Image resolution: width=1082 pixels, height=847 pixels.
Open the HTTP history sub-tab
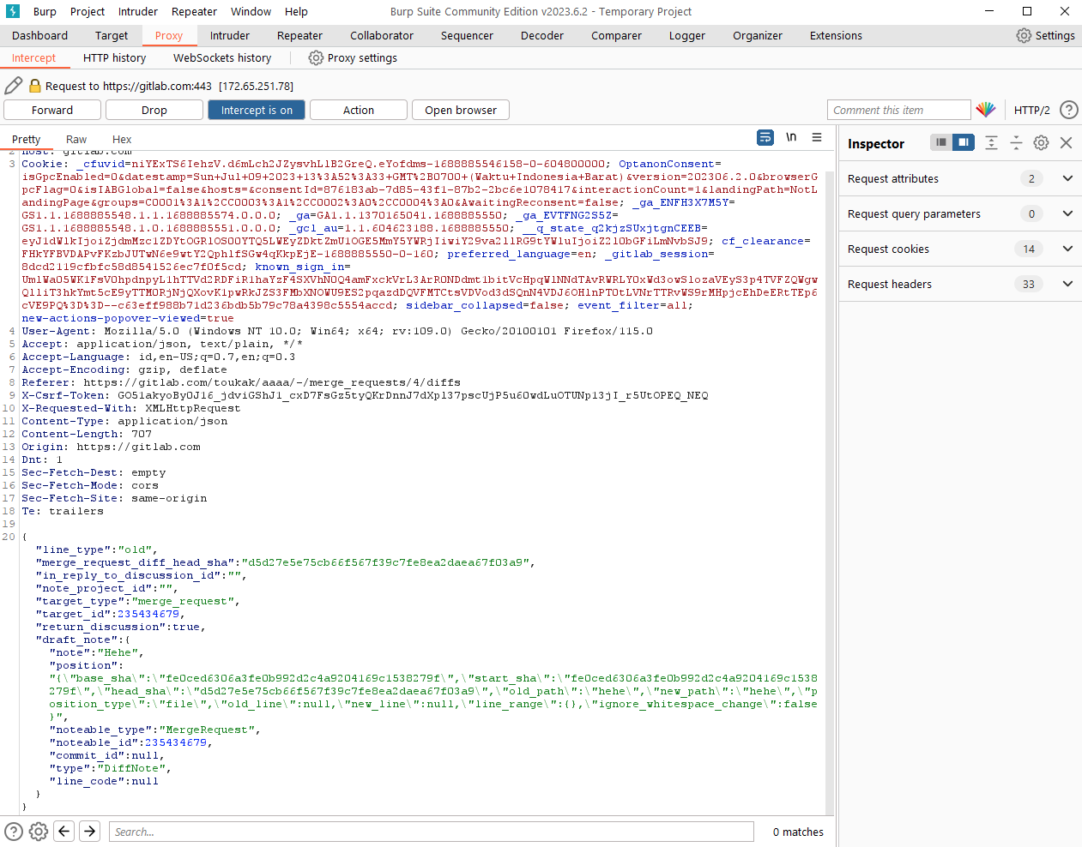tap(114, 57)
